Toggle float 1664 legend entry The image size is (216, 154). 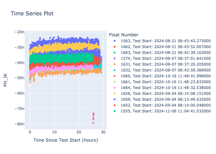pos(162,88)
